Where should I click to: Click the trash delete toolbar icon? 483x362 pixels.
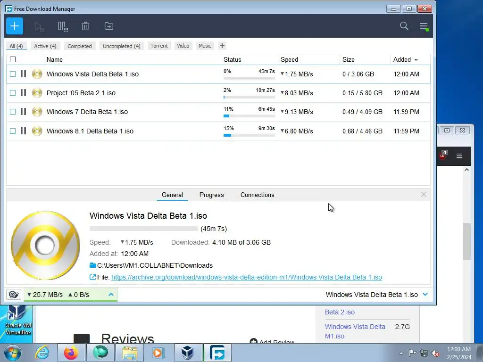coord(85,26)
